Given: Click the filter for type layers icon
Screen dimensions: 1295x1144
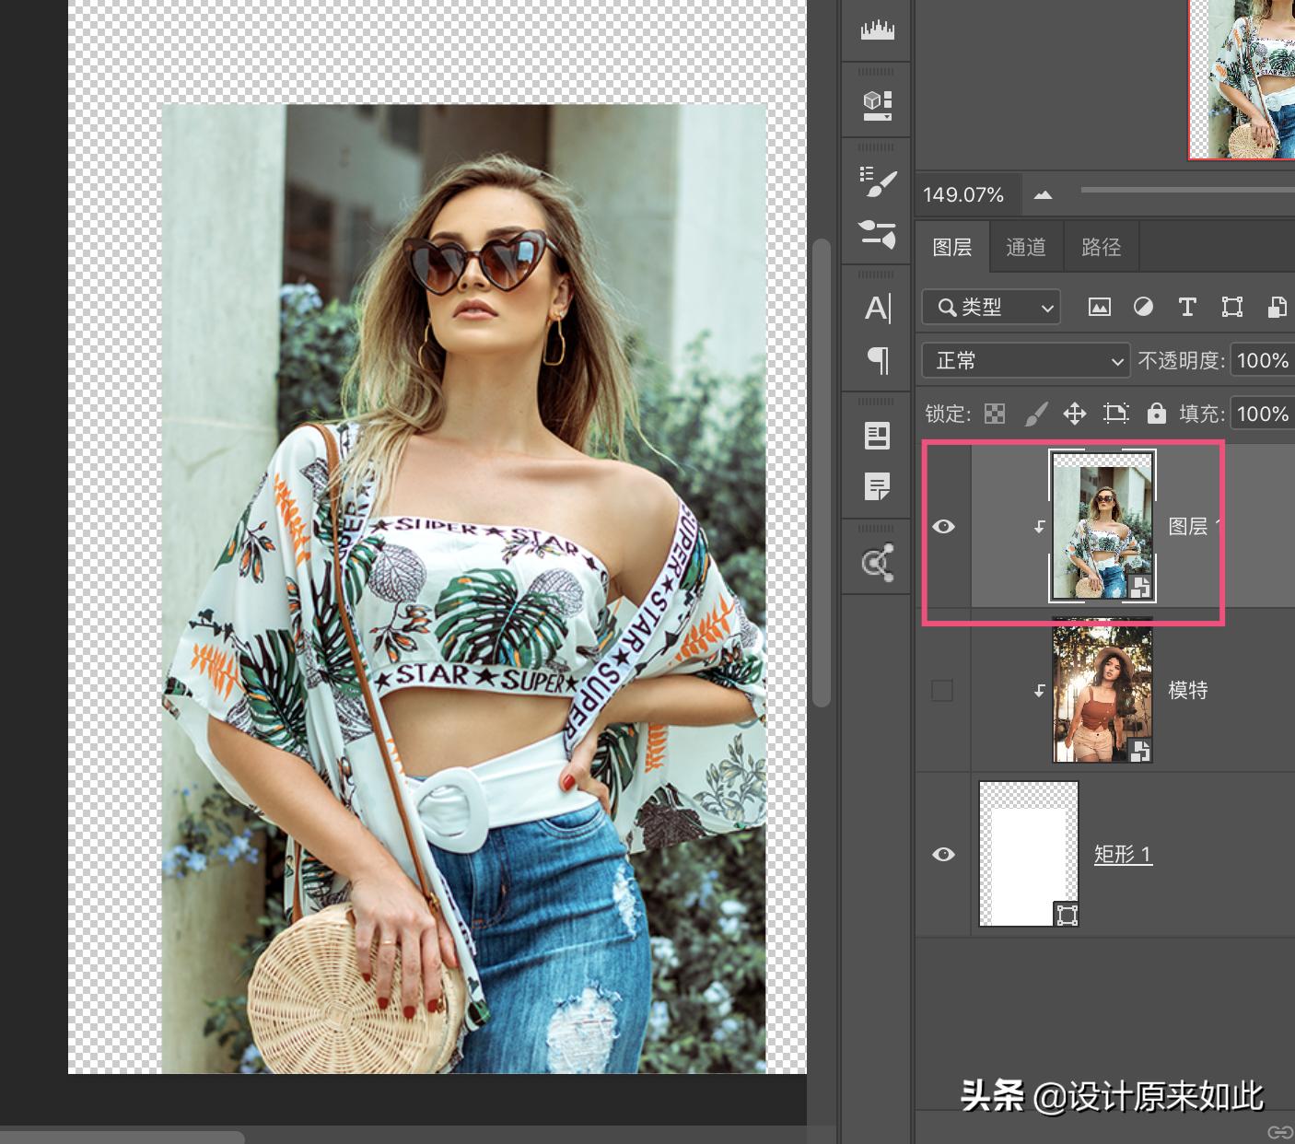Looking at the screenshot, I should coord(1187,308).
